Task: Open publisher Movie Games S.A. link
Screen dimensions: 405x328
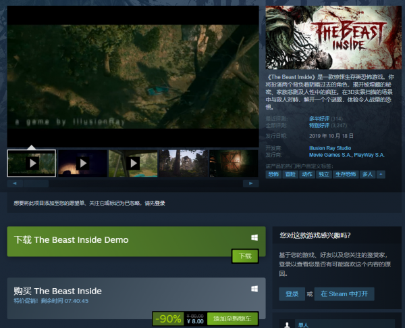Action: pyautogui.click(x=330, y=155)
